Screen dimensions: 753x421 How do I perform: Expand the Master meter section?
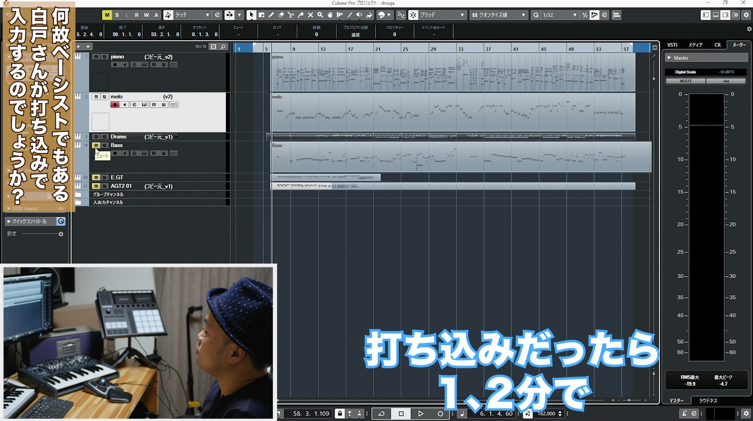tap(669, 58)
